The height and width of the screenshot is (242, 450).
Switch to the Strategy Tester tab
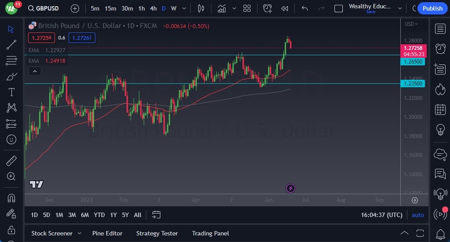[157, 233]
